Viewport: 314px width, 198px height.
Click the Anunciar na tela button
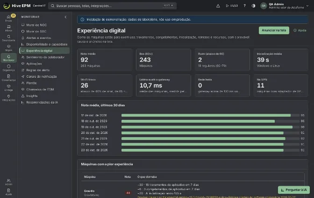click(x=274, y=30)
